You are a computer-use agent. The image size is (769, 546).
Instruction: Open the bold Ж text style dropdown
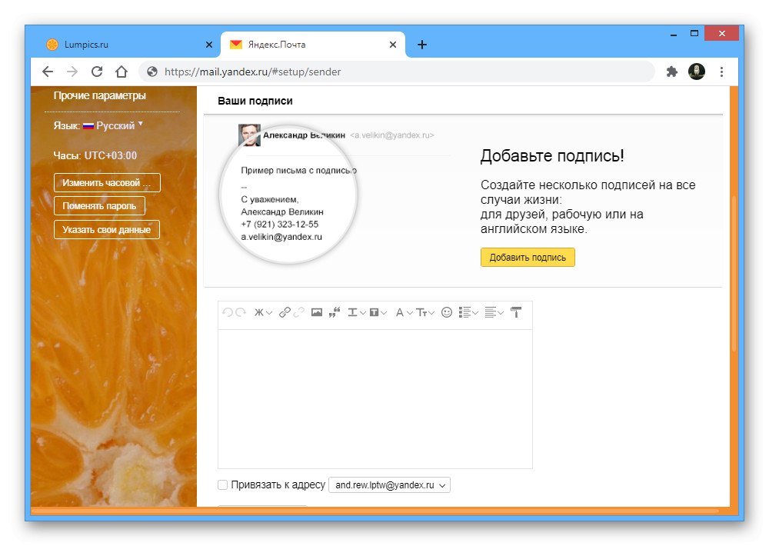263,312
